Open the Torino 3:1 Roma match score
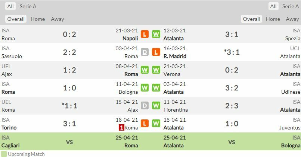The image size is (301, 157). pyautogui.click(x=69, y=124)
